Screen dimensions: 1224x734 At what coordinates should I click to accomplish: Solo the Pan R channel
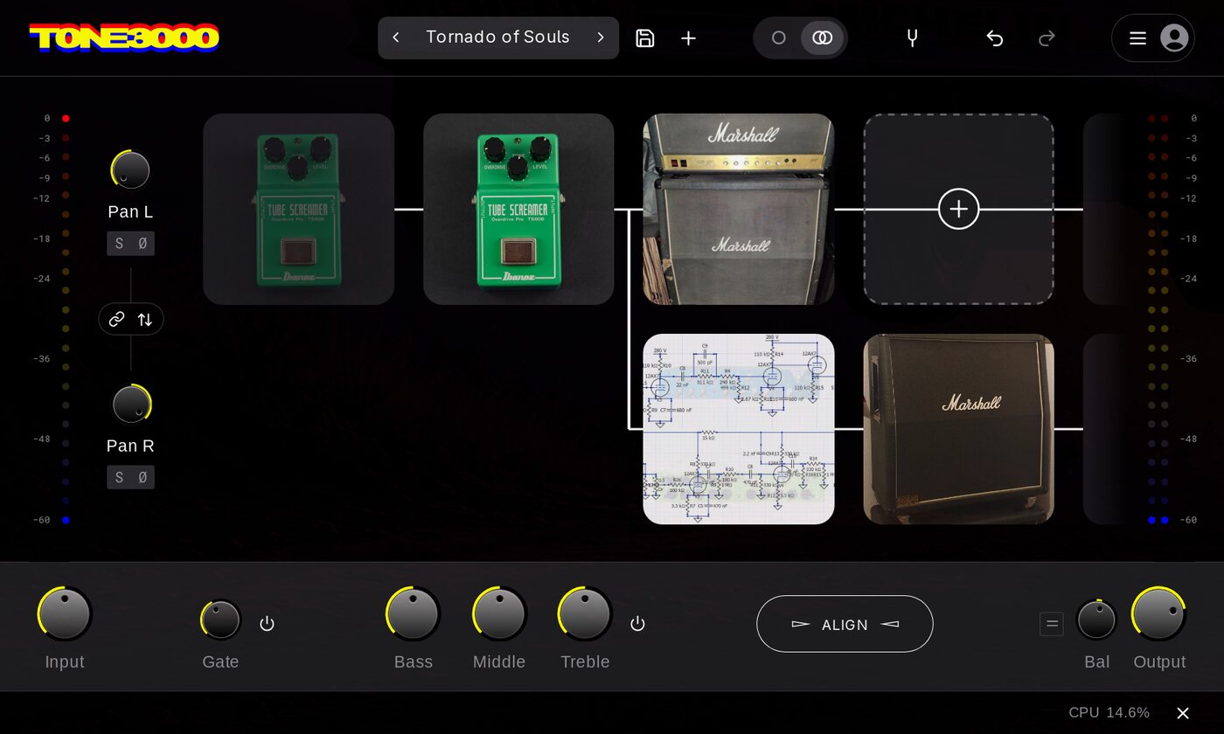point(119,477)
